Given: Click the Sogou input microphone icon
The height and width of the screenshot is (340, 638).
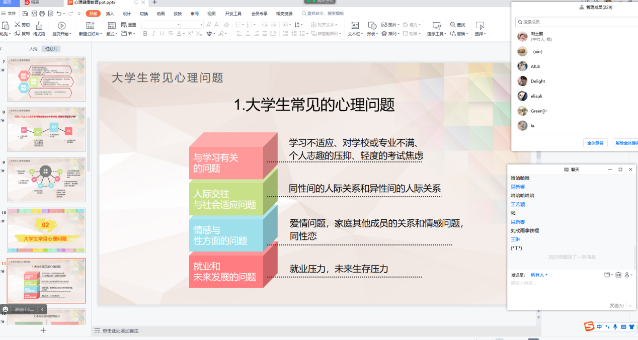Looking at the screenshot, I should pyautogui.click(x=615, y=327).
